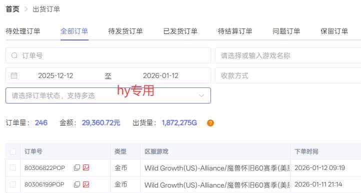Screen dimensions: 361x193
Task: Switch to the 待处理订单 tab
Action: [x=23, y=31]
